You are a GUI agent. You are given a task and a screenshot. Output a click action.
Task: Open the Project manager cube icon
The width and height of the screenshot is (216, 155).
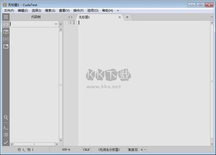click(6, 32)
